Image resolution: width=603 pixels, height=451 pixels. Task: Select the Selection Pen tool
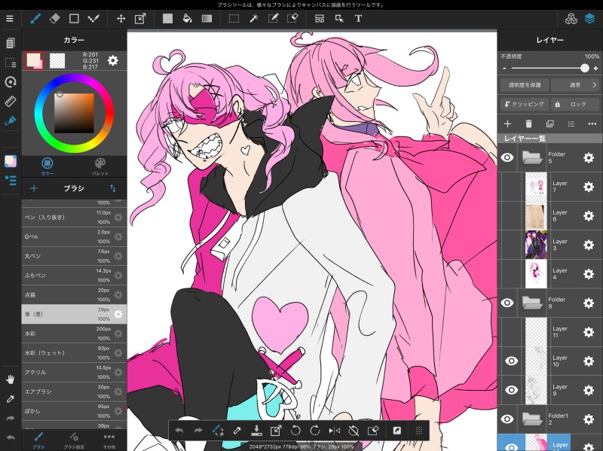click(273, 18)
